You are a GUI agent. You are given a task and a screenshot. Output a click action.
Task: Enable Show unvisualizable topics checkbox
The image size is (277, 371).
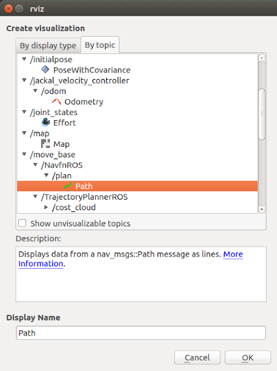(22, 223)
